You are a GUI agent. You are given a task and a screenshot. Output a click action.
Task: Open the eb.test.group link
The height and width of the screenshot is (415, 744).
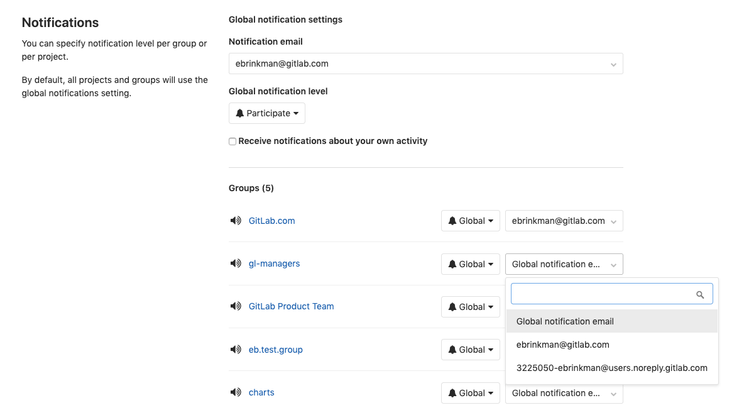[275, 349]
